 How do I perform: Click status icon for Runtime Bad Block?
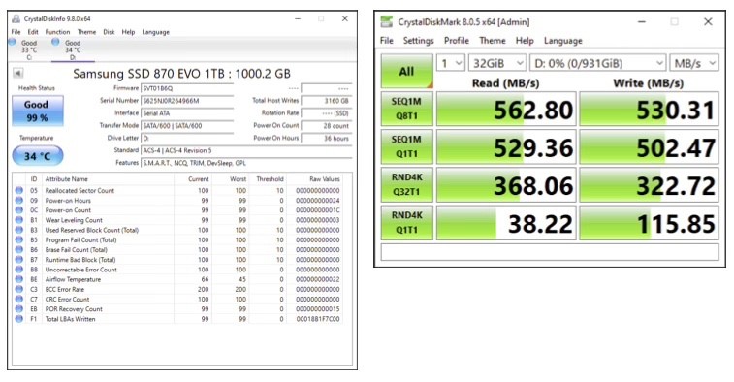pos(18,259)
